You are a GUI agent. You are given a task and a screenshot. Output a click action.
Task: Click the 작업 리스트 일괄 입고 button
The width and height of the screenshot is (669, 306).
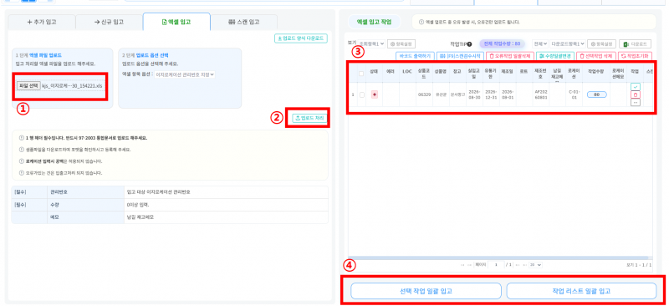coord(581,291)
